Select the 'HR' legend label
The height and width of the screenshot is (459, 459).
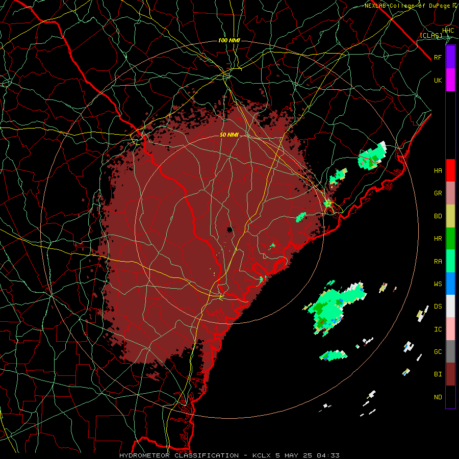click(x=438, y=239)
